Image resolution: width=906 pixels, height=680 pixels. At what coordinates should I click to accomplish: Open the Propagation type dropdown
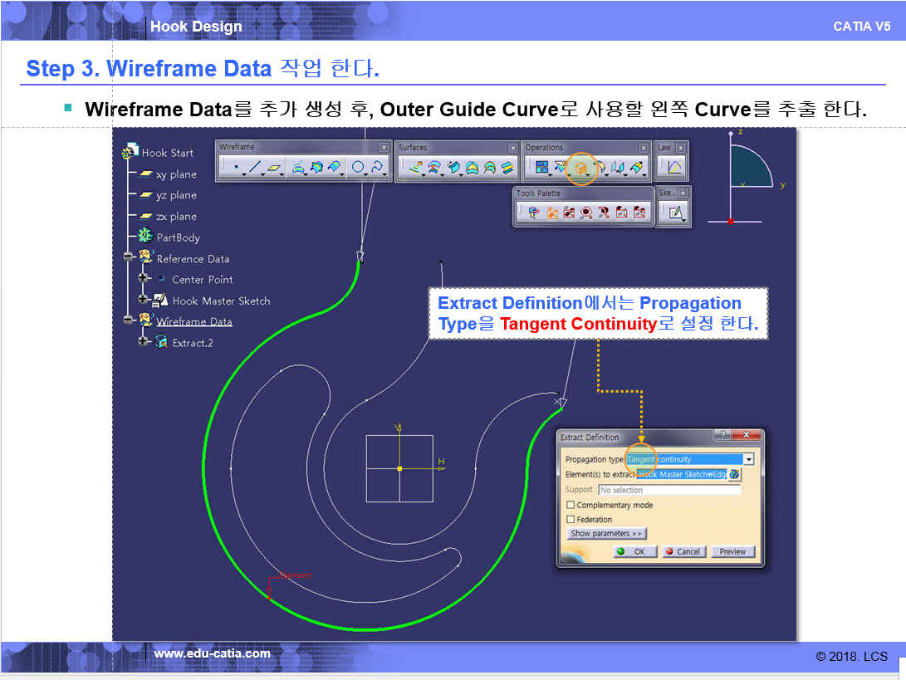tap(748, 459)
